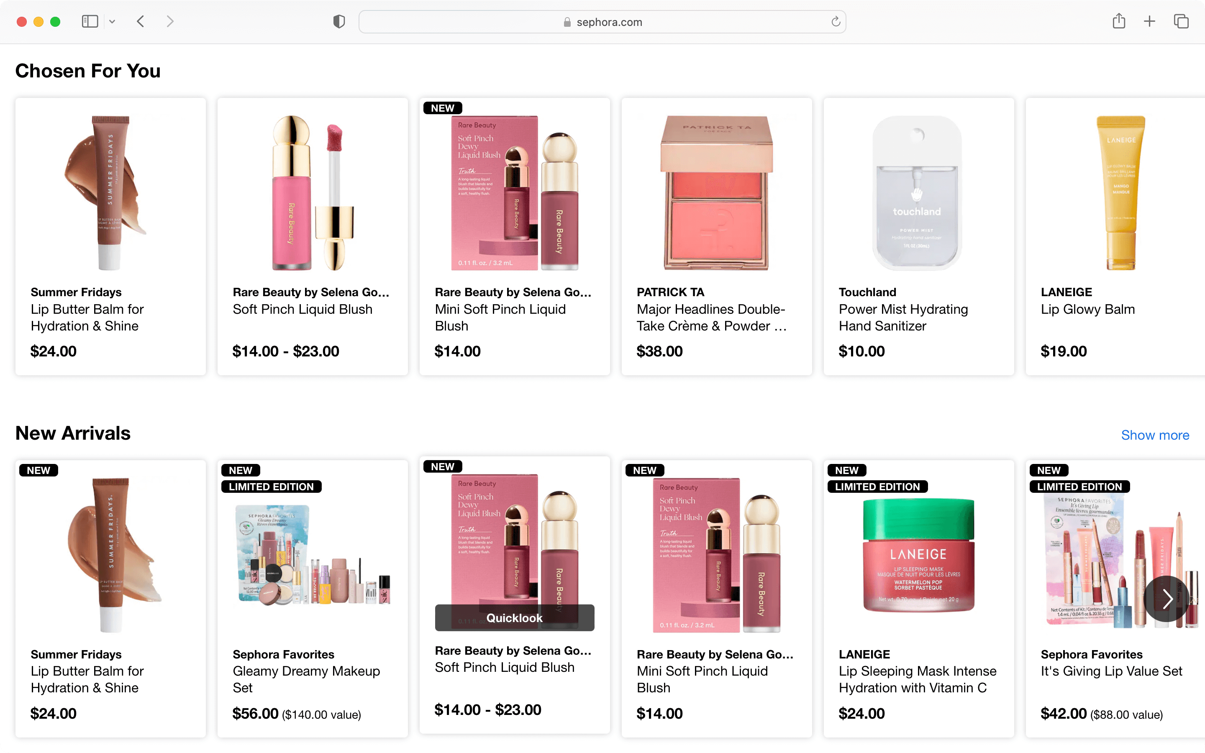This screenshot has height=753, width=1205.
Task: Click the Touchland brand name
Action: pos(867,292)
